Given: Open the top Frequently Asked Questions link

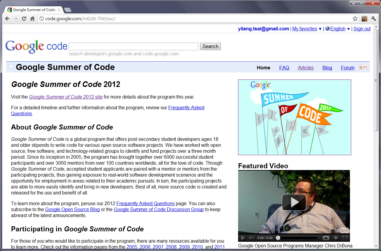Looking at the screenshot, I should 186,108.
